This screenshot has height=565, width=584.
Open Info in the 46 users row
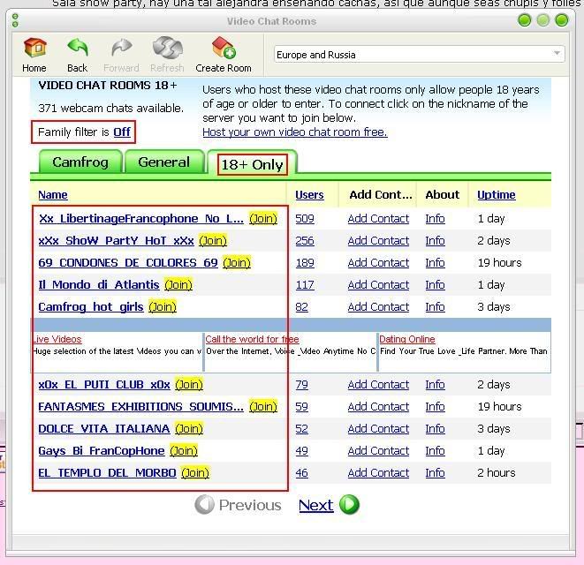pyautogui.click(x=435, y=472)
